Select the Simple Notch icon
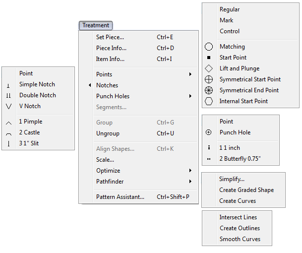Image resolution: width=302 pixels, height=253 pixels. click(8, 85)
